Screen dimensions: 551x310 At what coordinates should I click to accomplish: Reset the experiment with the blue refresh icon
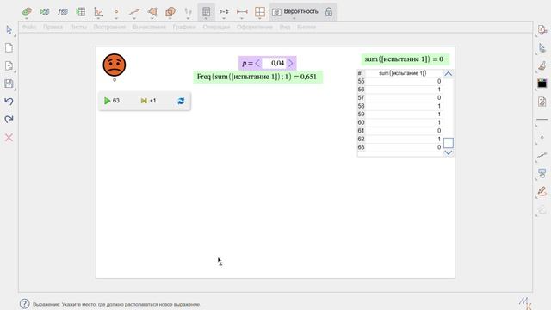point(181,102)
